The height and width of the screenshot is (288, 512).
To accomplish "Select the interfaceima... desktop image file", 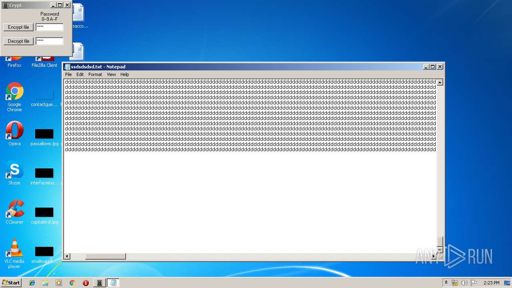I will pyautogui.click(x=44, y=176).
